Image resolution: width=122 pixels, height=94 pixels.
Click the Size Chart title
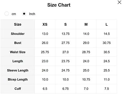59,5
